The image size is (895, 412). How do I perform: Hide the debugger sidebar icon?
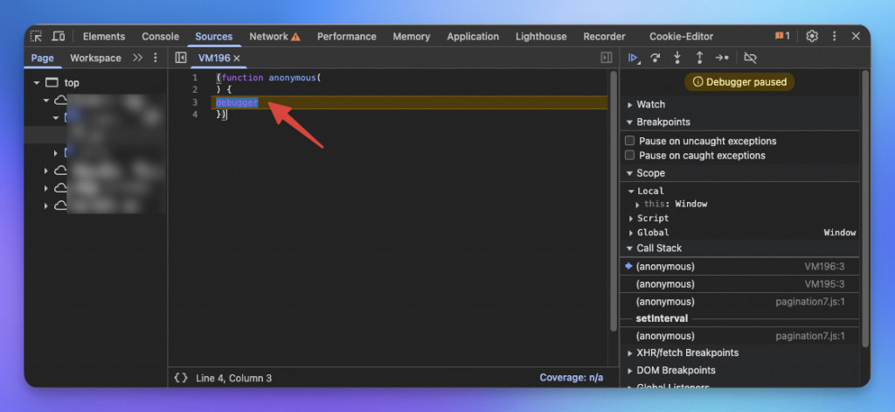coord(607,58)
